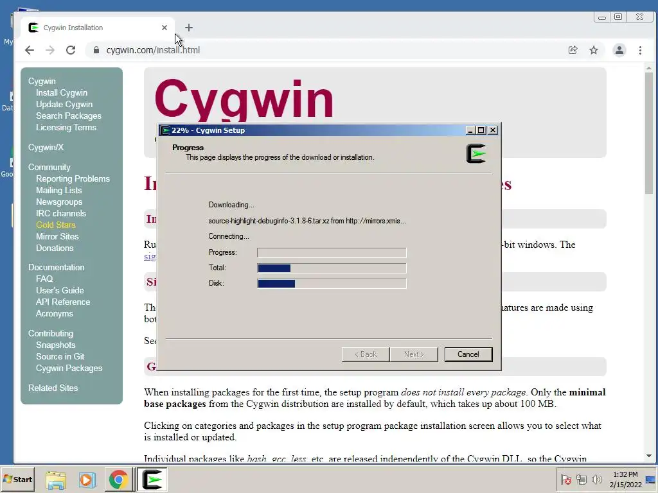Click the empty Progress bar
The height and width of the screenshot is (493, 658).
click(x=332, y=253)
